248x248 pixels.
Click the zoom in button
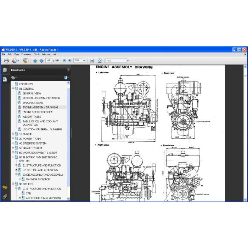pos(70,61)
